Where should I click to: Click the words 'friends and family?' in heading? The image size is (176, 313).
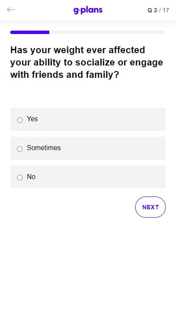75,75
